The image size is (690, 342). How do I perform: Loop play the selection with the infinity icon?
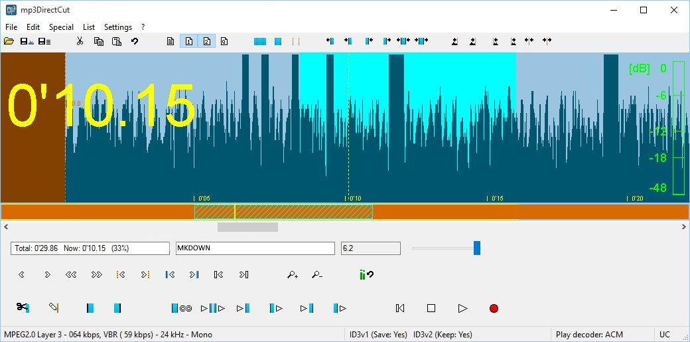click(x=182, y=308)
